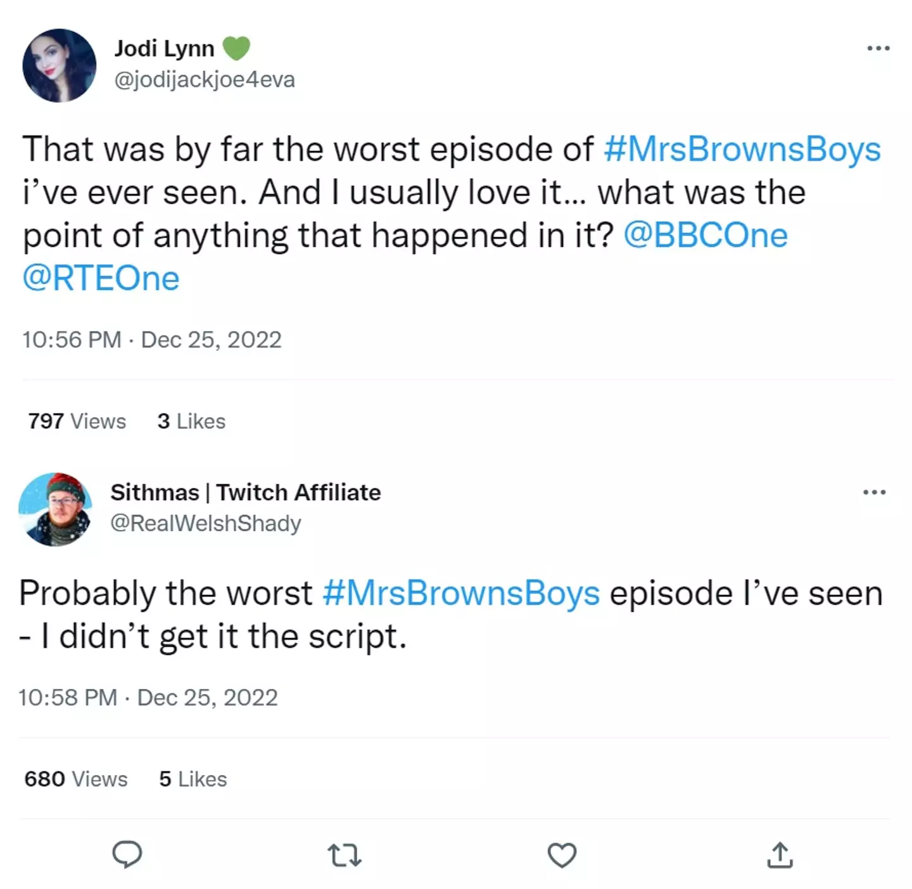This screenshot has width=912, height=889.
Task: Open Sithmas profile avatar
Action: [x=56, y=509]
